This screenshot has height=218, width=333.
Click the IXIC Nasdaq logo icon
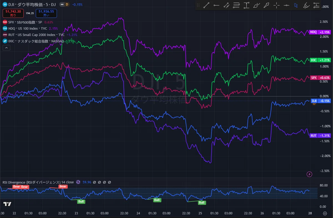(5, 41)
